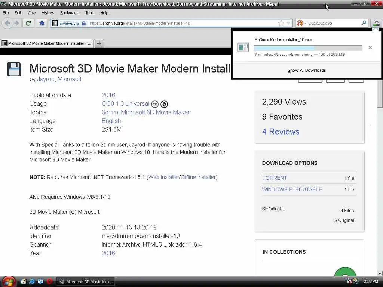Open the Bookmarks menu
383x287 pixels.
[70, 13]
